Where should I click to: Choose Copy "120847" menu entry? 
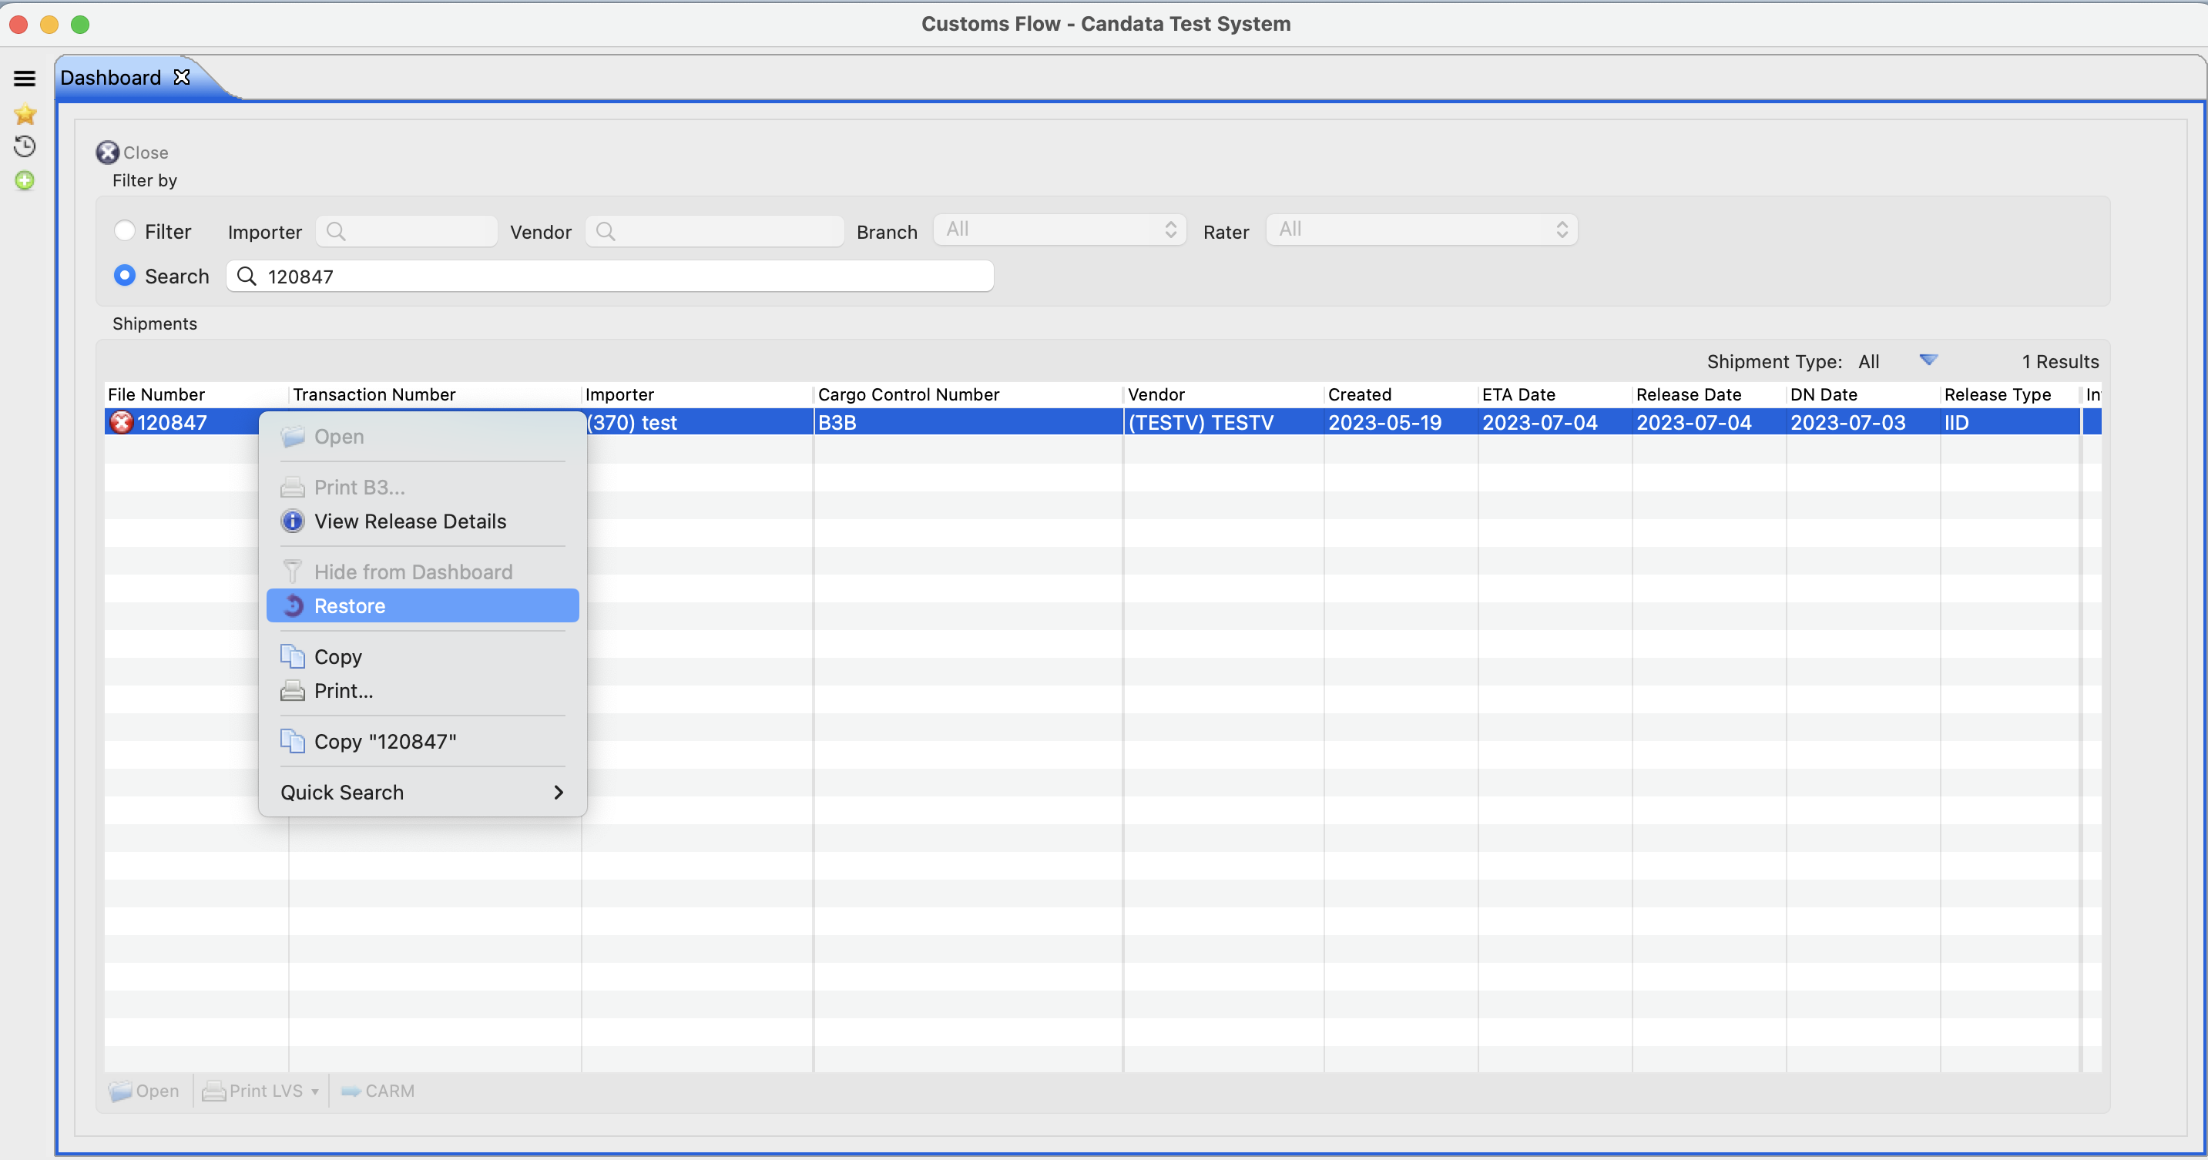pos(423,741)
